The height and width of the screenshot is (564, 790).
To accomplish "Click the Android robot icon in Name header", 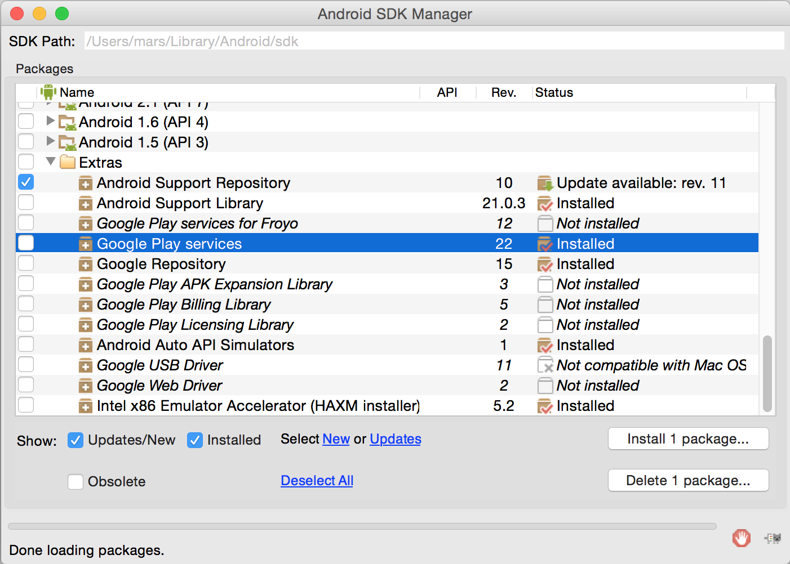I will click(x=48, y=92).
